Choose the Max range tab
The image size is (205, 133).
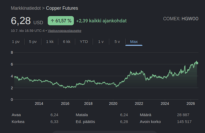[134, 42]
